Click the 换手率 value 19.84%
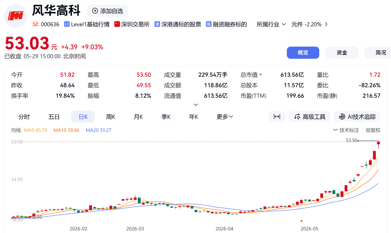The image size is (391, 233). (x=65, y=96)
